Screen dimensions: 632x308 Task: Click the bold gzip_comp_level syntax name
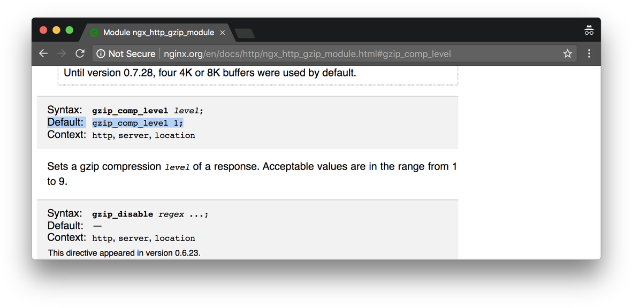[130, 111]
